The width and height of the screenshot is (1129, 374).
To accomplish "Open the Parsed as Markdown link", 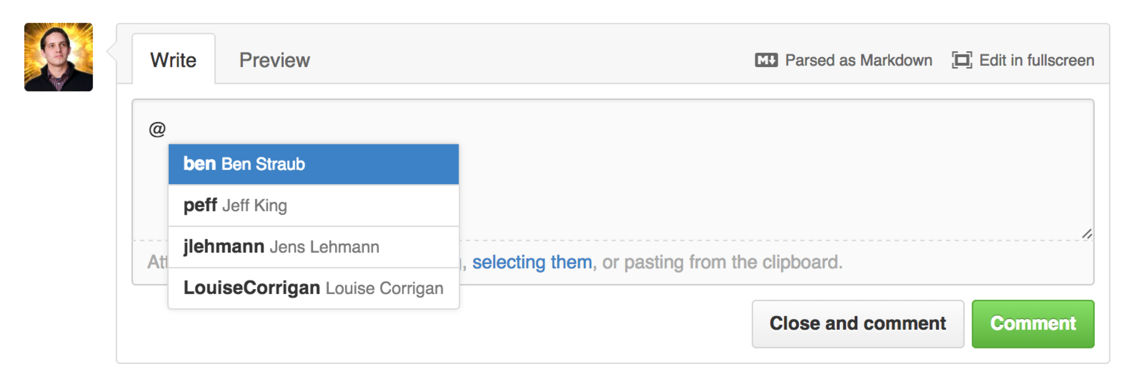I will tap(858, 60).
